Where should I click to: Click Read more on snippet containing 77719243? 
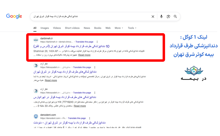pos(80,106)
